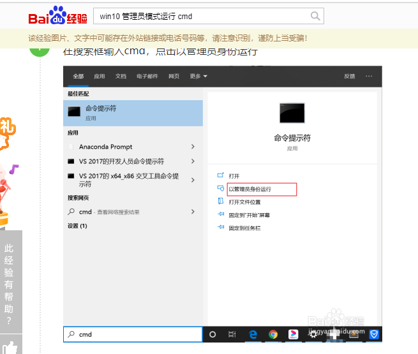418x354 pixels.
Task: Click the search magnifier icon at page top
Action: click(315, 16)
